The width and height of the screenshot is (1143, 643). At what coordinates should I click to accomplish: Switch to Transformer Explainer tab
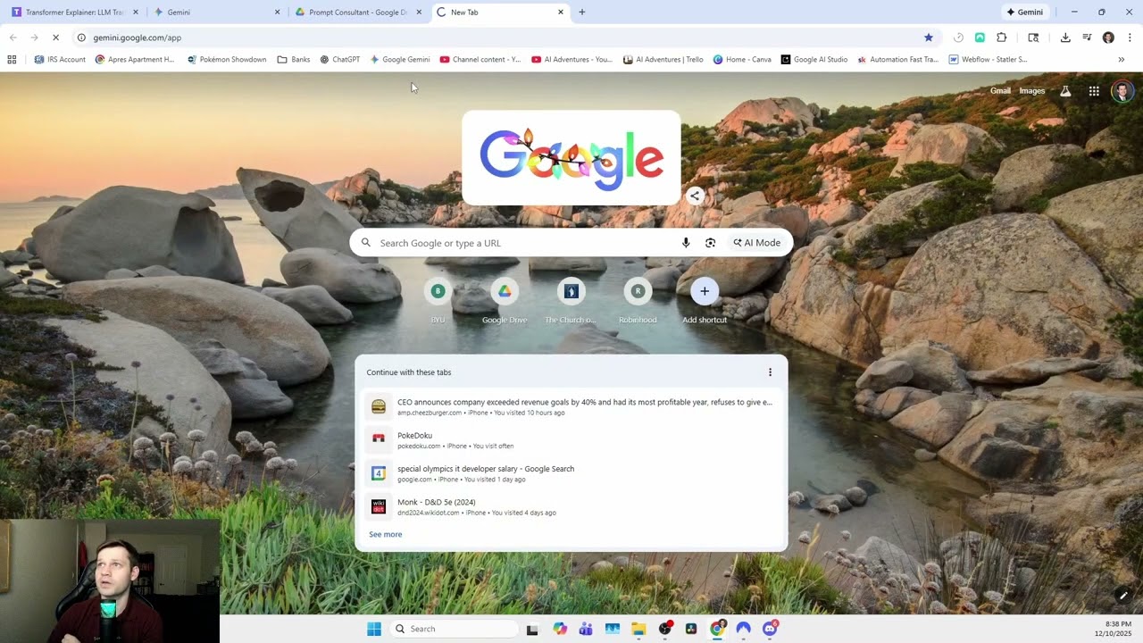point(73,13)
